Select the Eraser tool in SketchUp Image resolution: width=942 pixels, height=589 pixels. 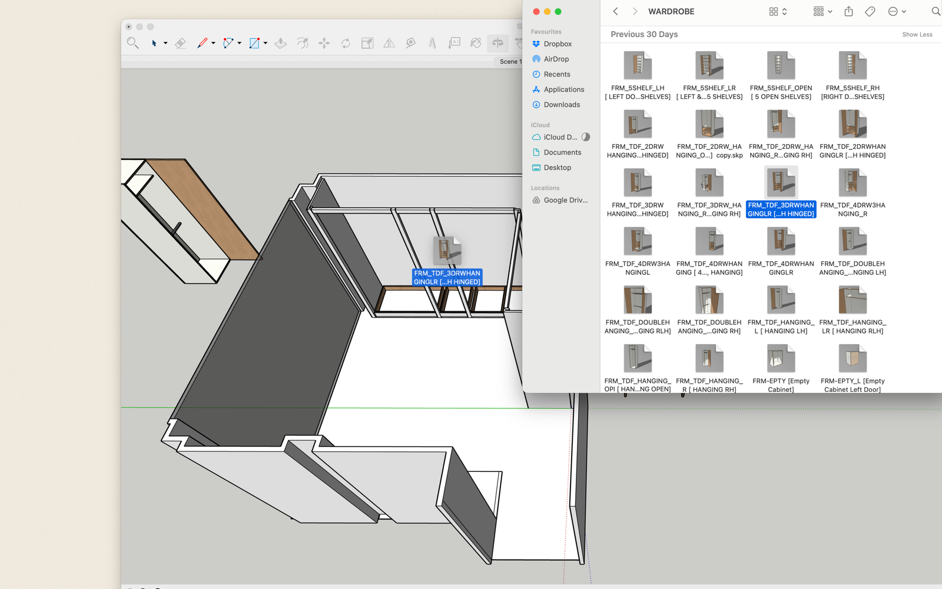pos(181,43)
